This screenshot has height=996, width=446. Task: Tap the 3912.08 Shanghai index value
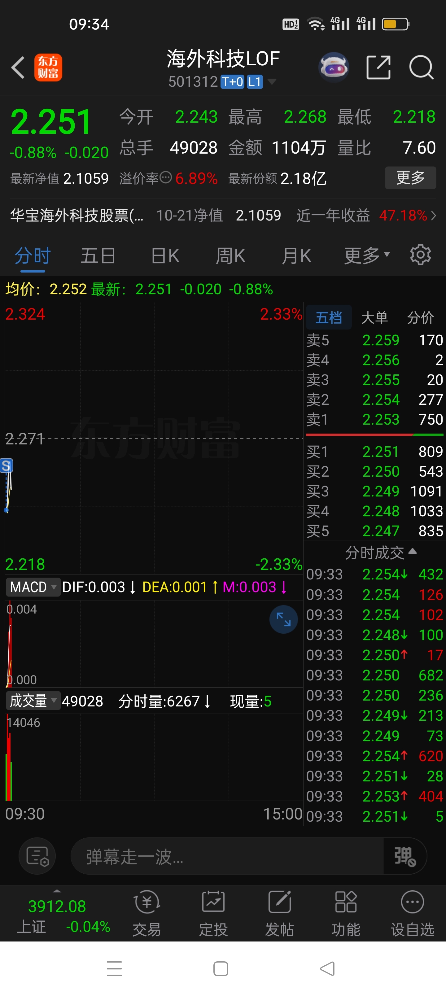click(x=57, y=906)
